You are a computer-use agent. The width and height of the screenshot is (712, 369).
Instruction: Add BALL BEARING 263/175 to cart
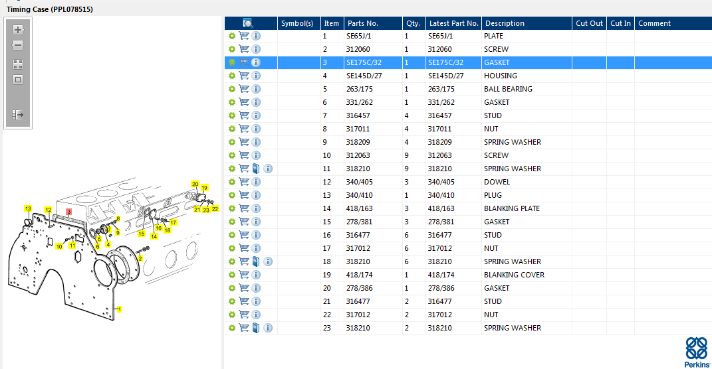pyautogui.click(x=244, y=89)
